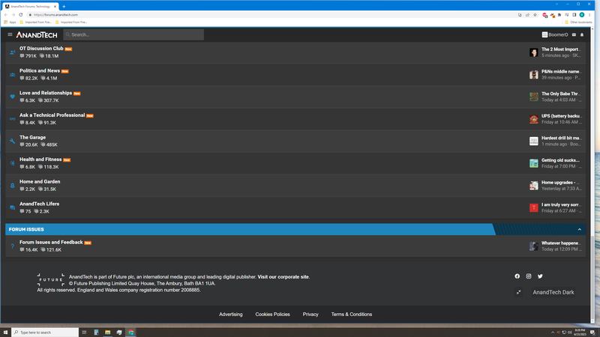Click the Terms & Conditions footer link
The height and width of the screenshot is (337, 600).
coord(351,315)
